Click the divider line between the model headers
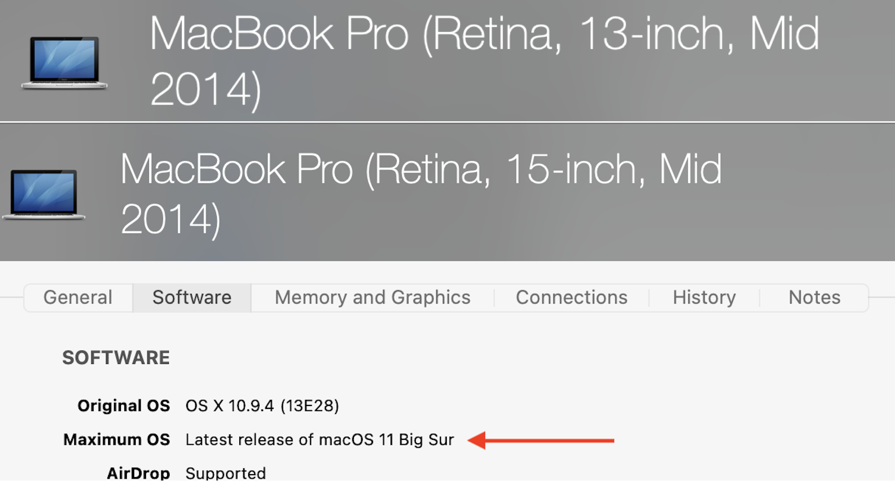The height and width of the screenshot is (484, 895). click(447, 122)
